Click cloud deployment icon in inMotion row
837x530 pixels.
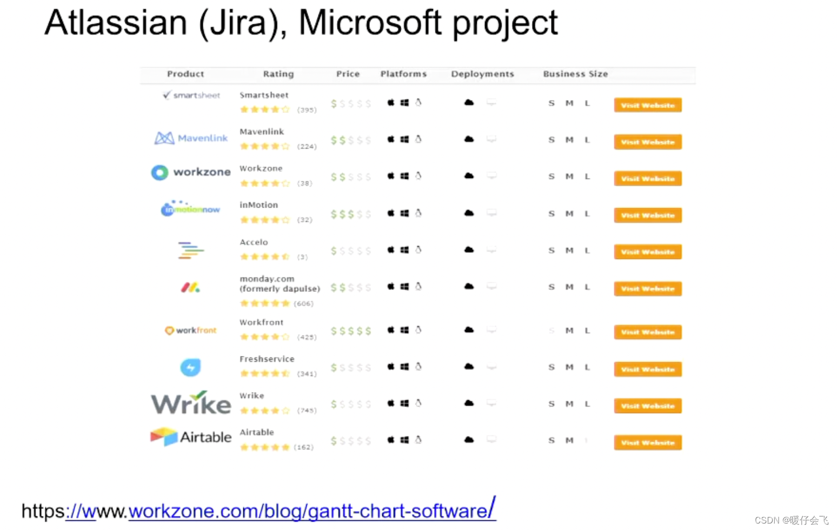[469, 213]
